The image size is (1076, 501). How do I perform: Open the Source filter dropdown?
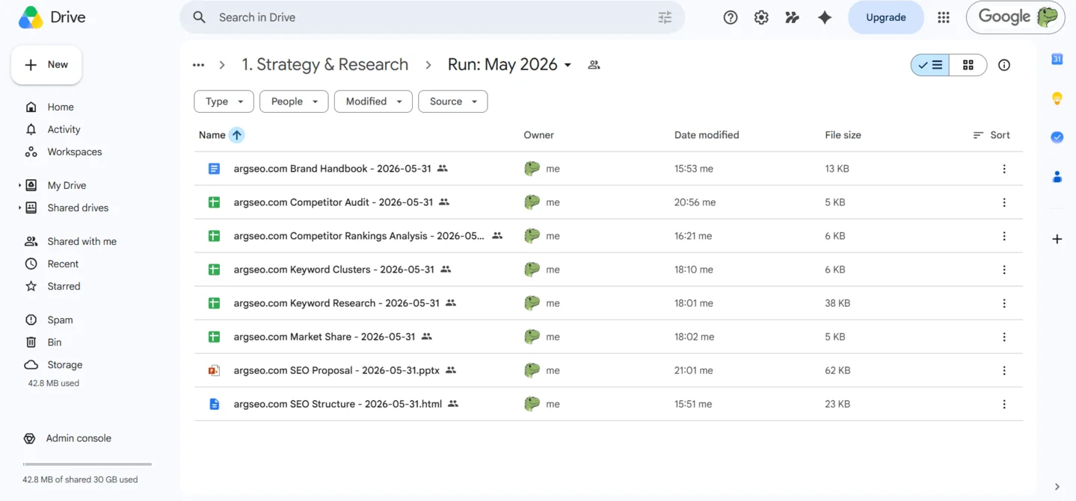click(x=453, y=102)
